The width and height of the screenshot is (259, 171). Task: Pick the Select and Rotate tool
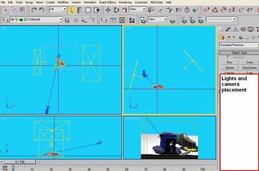(x=116, y=10)
